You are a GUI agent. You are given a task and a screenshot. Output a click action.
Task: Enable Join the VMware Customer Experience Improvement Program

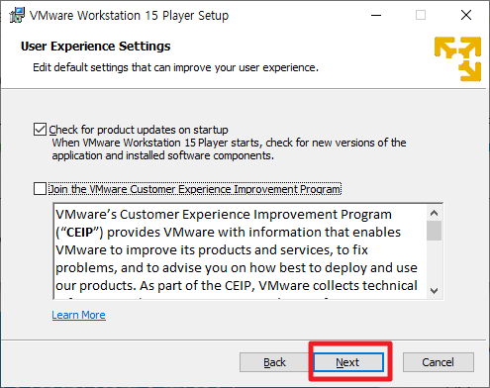[40, 189]
